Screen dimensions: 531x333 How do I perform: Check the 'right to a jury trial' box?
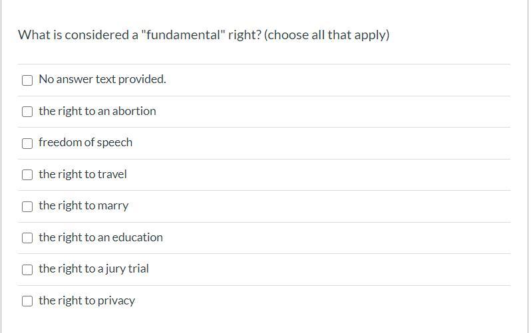pyautogui.click(x=27, y=270)
